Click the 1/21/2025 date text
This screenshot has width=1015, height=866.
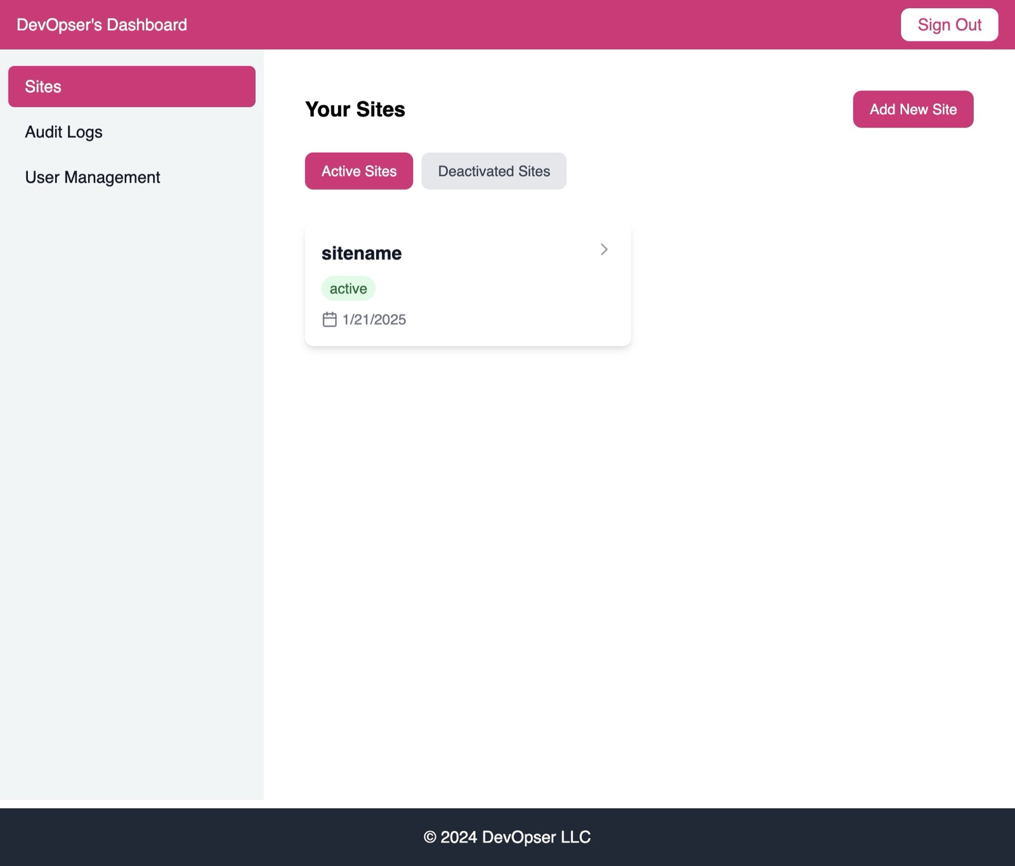click(374, 320)
